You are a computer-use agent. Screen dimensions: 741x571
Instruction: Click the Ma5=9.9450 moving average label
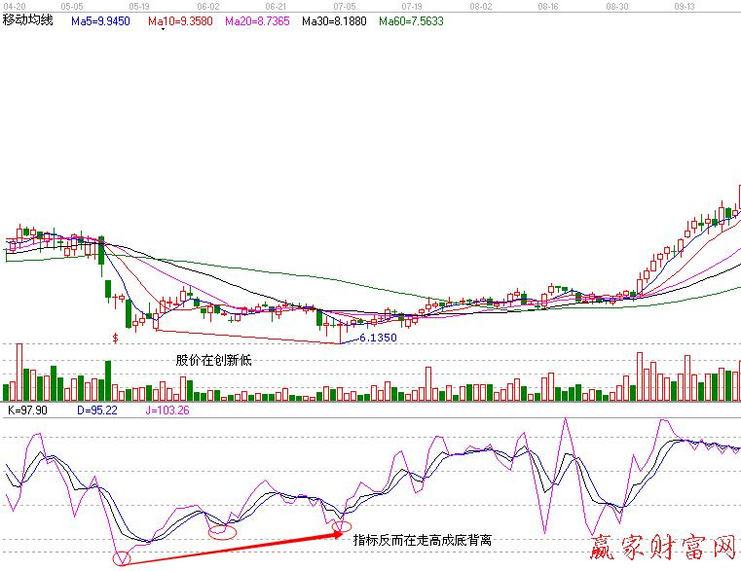(101, 19)
